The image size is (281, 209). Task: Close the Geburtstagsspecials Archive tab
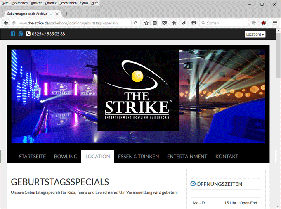57,14
